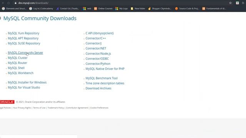
Task: Open MySQL Installer for Windows link
Action: (x=27, y=82)
